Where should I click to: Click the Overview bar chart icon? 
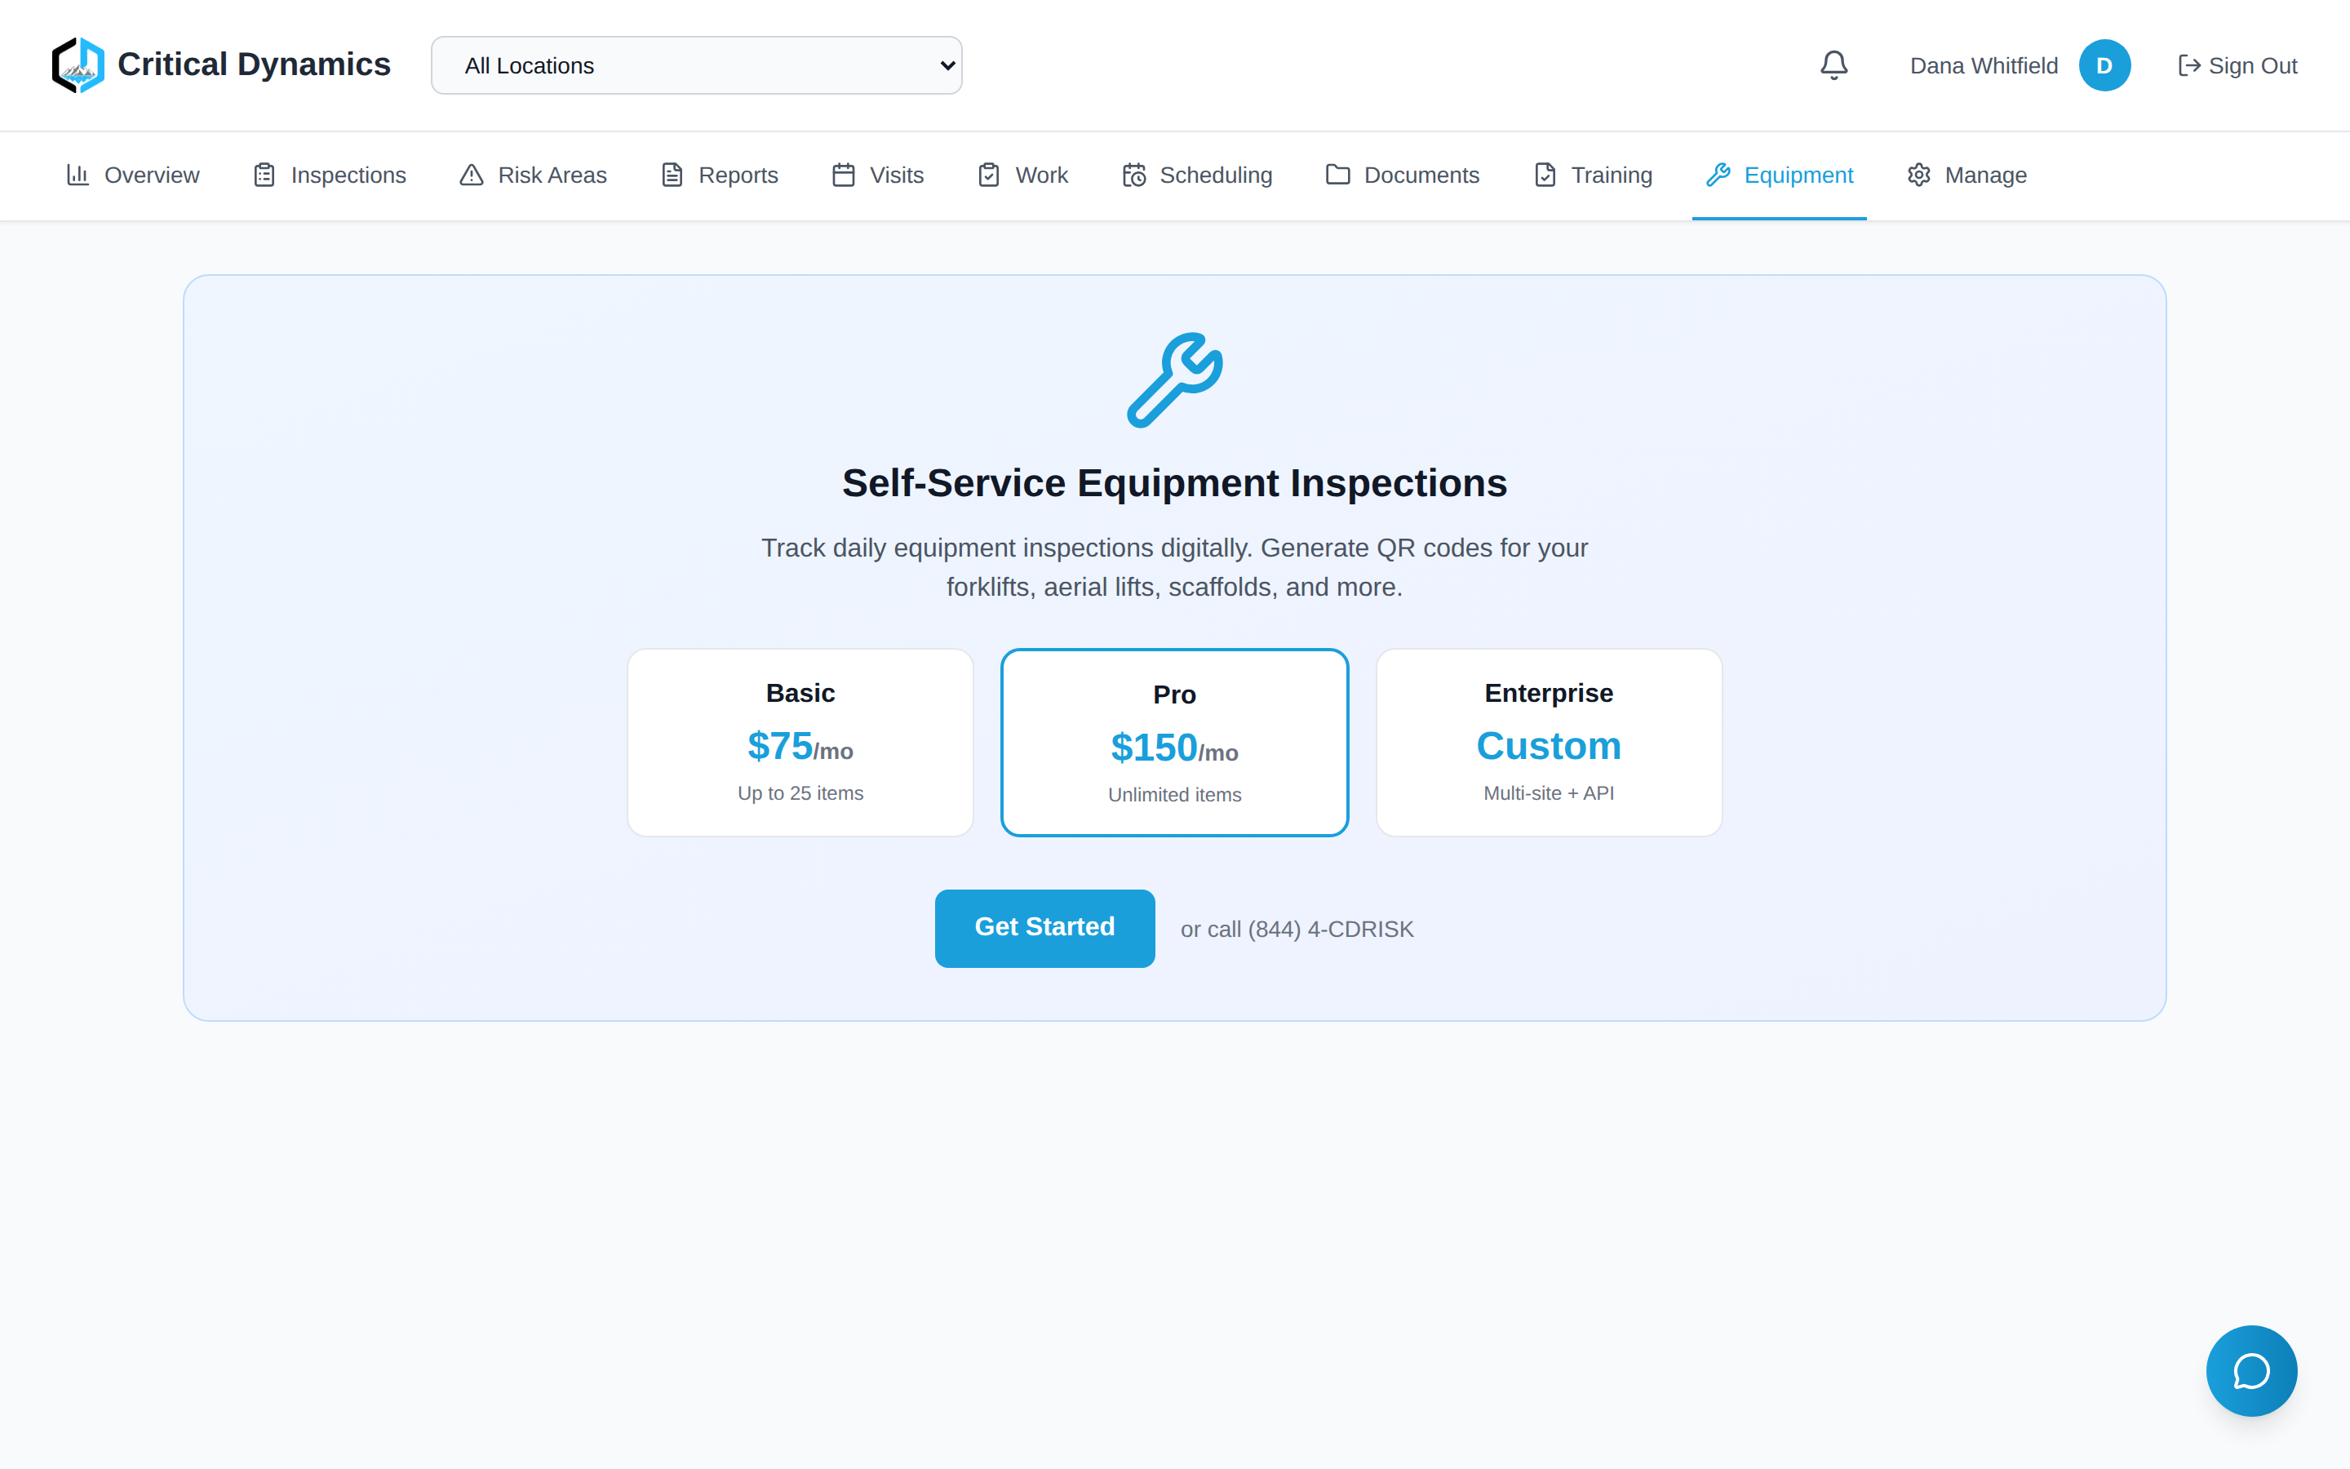coord(78,175)
